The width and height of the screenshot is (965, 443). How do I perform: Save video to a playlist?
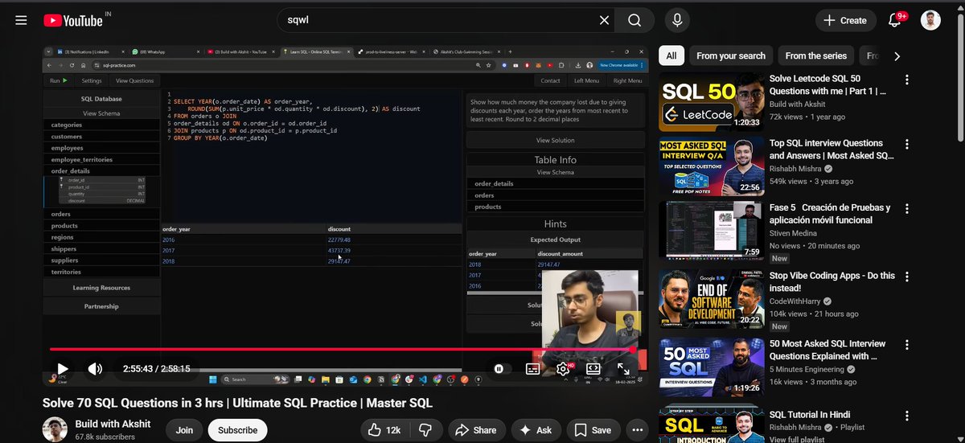pyautogui.click(x=594, y=430)
